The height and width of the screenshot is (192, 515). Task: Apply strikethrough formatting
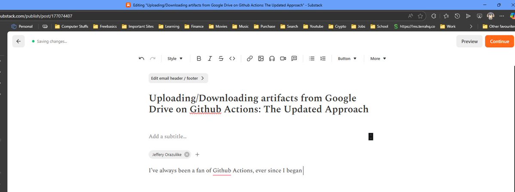point(221,59)
